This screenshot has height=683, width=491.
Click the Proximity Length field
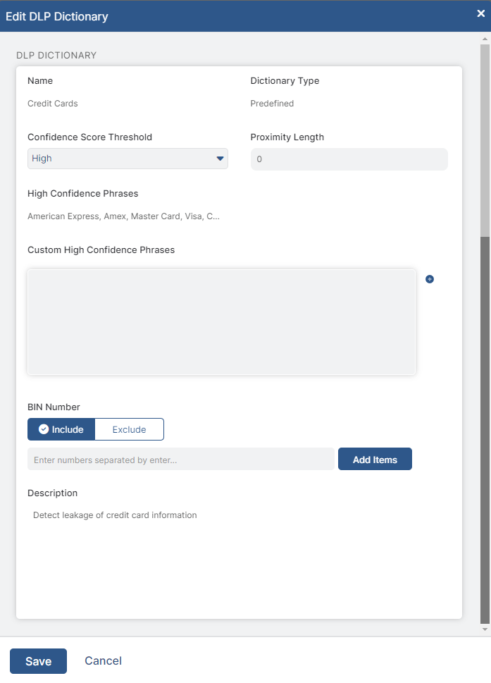(x=349, y=159)
